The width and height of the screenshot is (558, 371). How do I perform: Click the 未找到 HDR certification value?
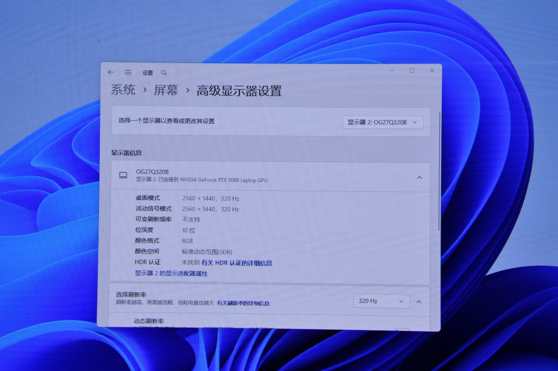[x=191, y=263]
